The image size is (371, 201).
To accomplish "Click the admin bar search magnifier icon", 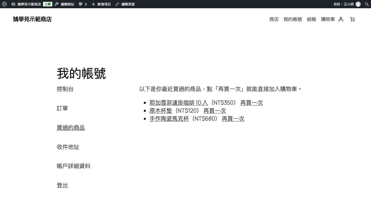I will (367, 4).
